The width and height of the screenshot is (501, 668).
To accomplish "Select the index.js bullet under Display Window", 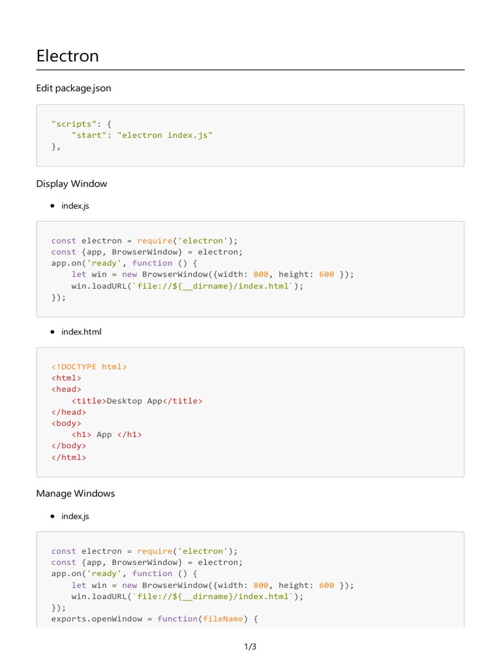I will pos(75,205).
